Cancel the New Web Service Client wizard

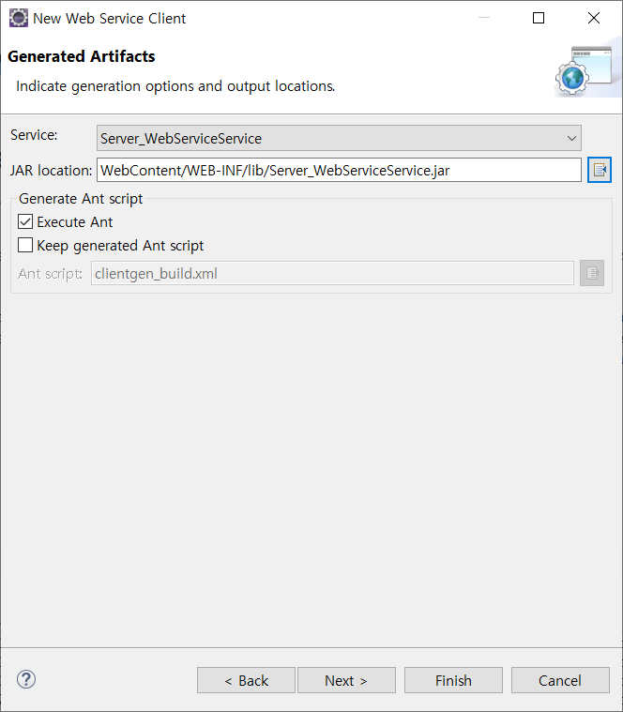pyautogui.click(x=560, y=680)
